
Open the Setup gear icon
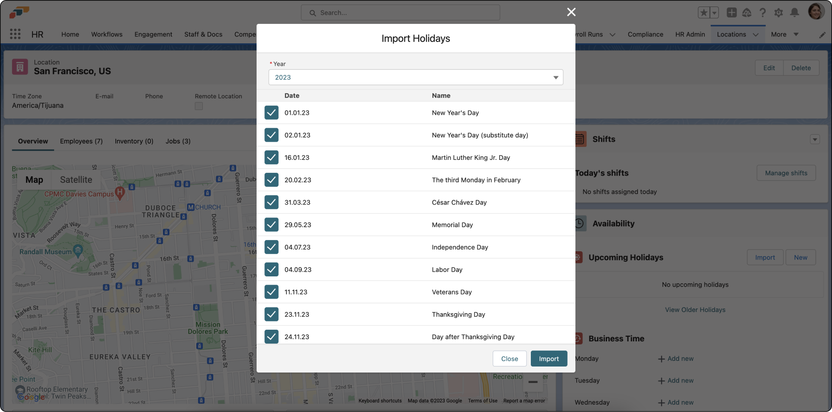779,13
